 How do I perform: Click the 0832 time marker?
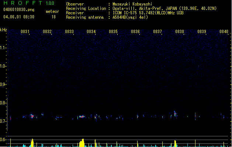[47, 31]
